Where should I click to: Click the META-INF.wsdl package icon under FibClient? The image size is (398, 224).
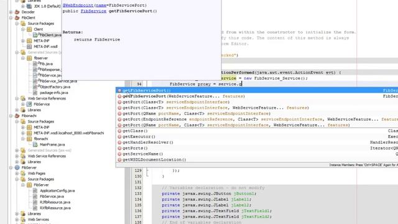29,47
